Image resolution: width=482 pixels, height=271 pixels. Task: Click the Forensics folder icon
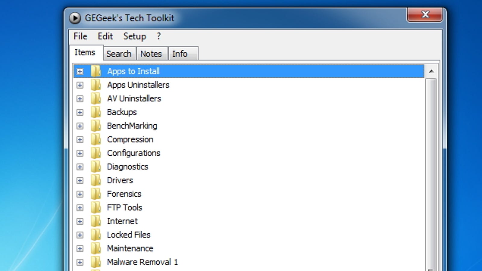(96, 194)
